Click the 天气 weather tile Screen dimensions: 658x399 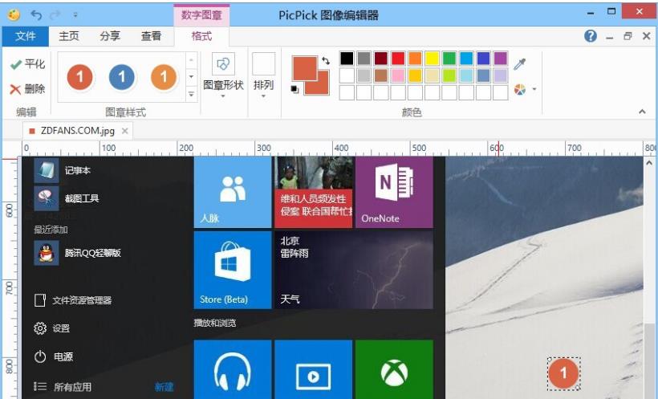[354, 270]
